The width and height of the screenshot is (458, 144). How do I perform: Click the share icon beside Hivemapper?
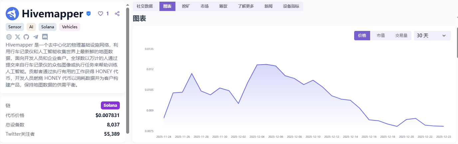tap(117, 14)
